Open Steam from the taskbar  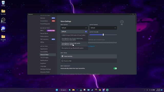[x=92, y=90]
